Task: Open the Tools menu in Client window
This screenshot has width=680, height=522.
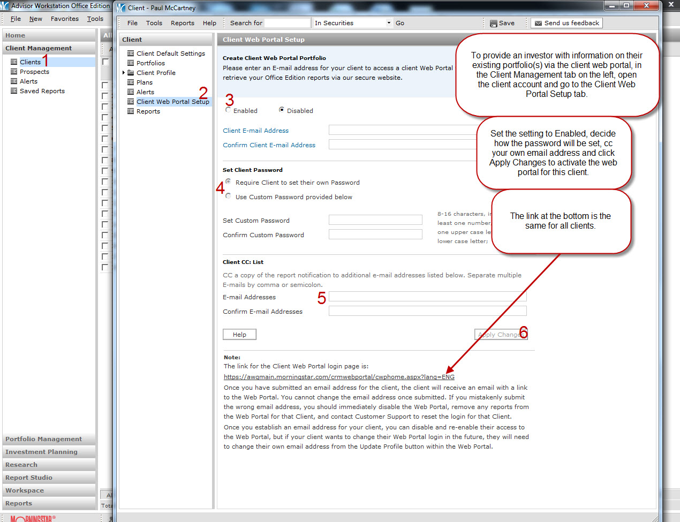Action: (154, 23)
